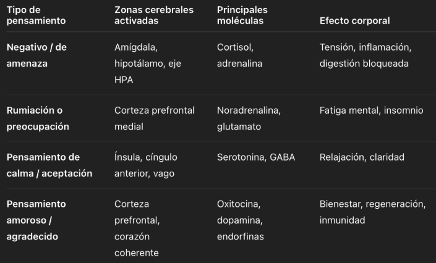The height and width of the screenshot is (263, 436).
Task: Click the 'Tipo de pensamiento' column header
Action: coord(36,15)
